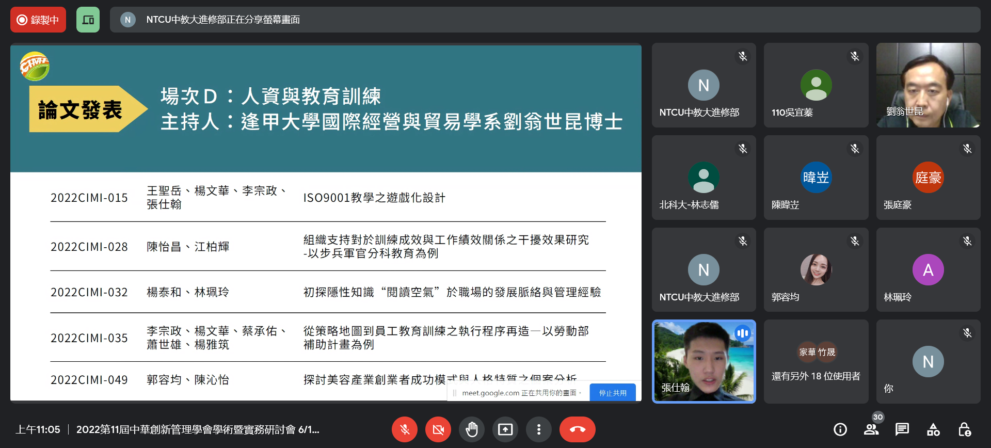Toggle the camera off button
The image size is (991, 448).
(x=438, y=429)
